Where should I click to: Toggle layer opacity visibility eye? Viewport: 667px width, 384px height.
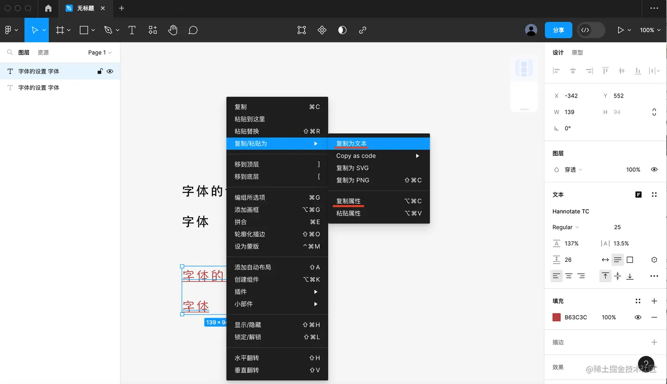[654, 169]
